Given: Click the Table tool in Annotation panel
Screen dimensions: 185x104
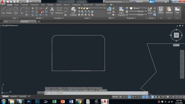Looking at the screenshot, I should tap(65, 15).
